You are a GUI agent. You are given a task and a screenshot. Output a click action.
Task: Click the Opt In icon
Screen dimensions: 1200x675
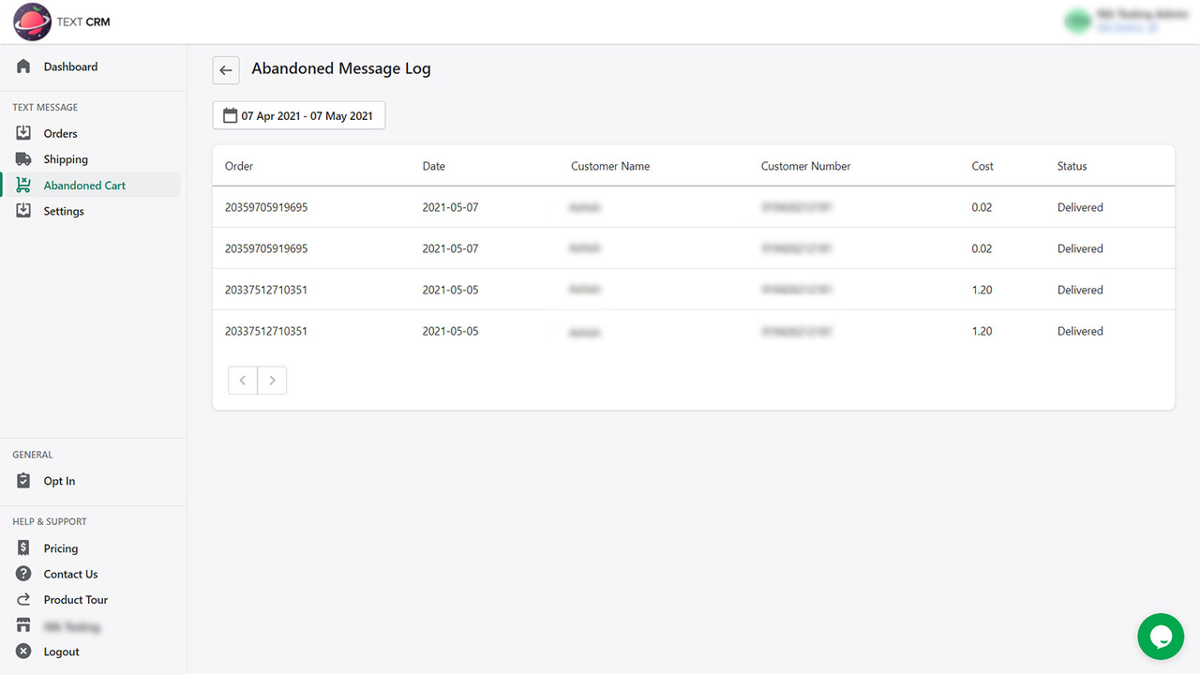(23, 480)
